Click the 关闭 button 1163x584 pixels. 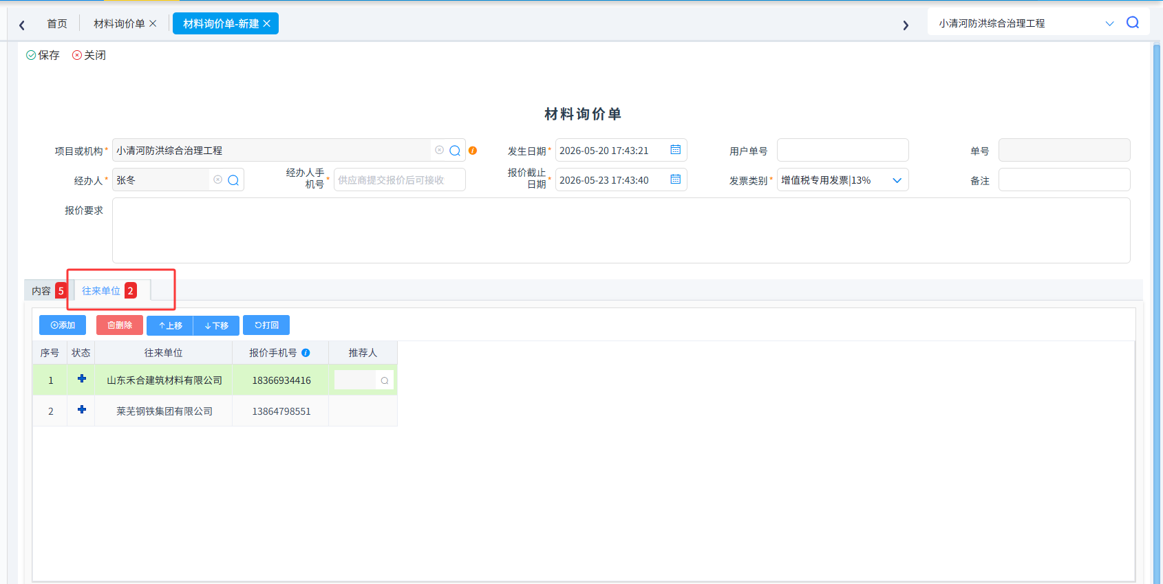[89, 55]
